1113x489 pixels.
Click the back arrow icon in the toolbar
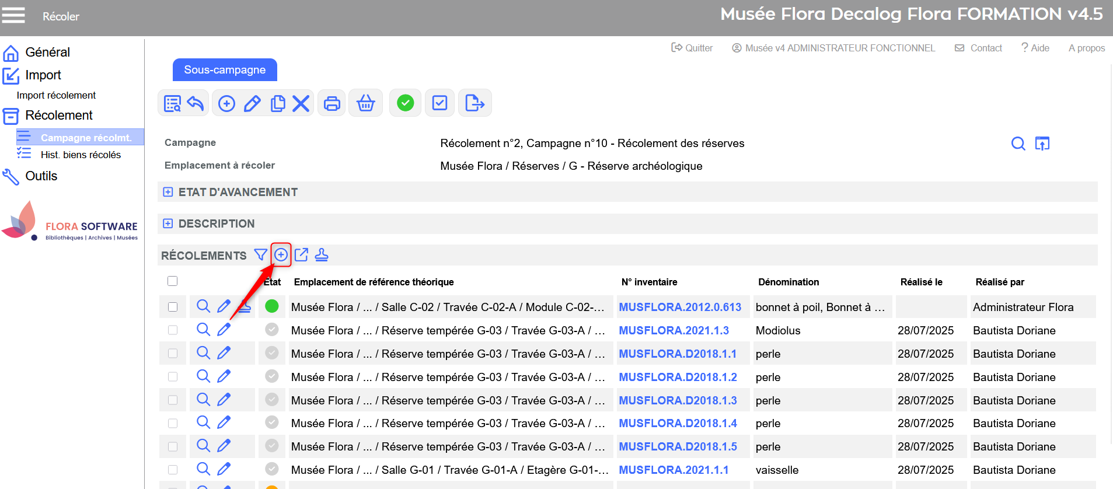pyautogui.click(x=196, y=104)
